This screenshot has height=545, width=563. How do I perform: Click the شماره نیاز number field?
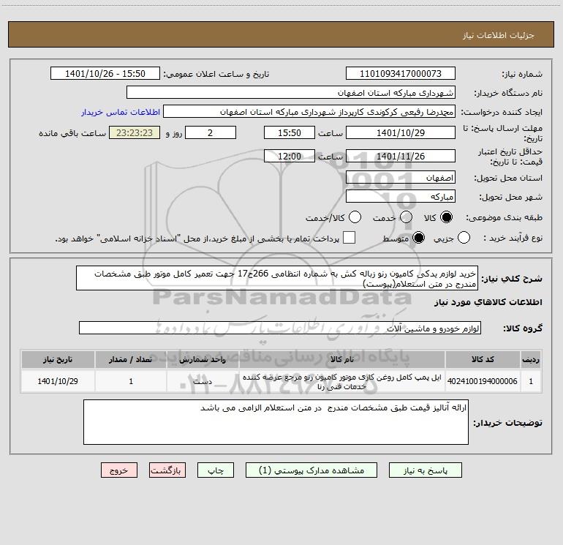[401, 74]
